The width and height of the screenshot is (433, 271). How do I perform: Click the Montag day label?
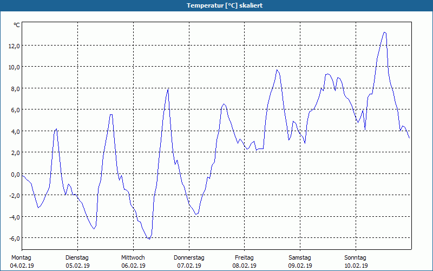21,258
